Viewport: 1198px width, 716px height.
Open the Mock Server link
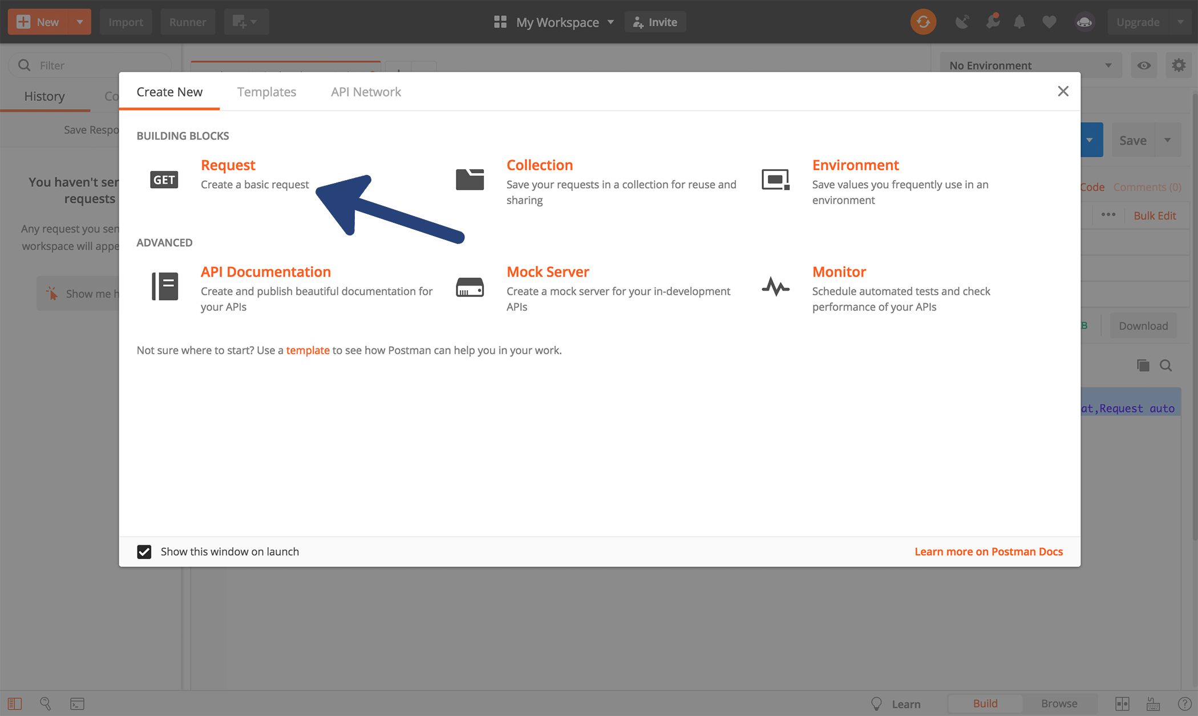(x=548, y=271)
